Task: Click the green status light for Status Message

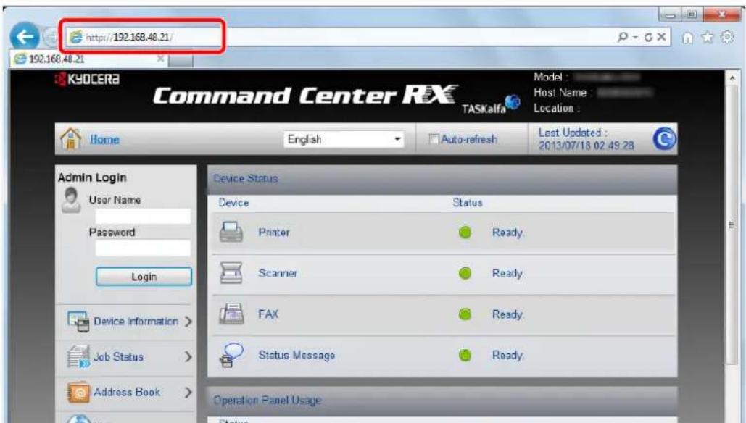Action: coord(465,355)
